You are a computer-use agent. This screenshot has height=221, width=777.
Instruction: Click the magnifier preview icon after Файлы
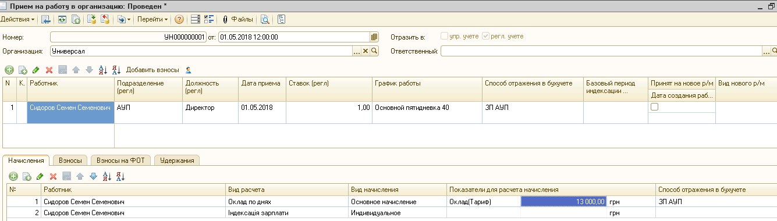tap(265, 19)
